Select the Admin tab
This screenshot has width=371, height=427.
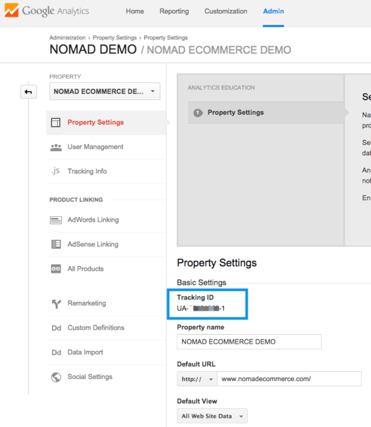click(274, 11)
